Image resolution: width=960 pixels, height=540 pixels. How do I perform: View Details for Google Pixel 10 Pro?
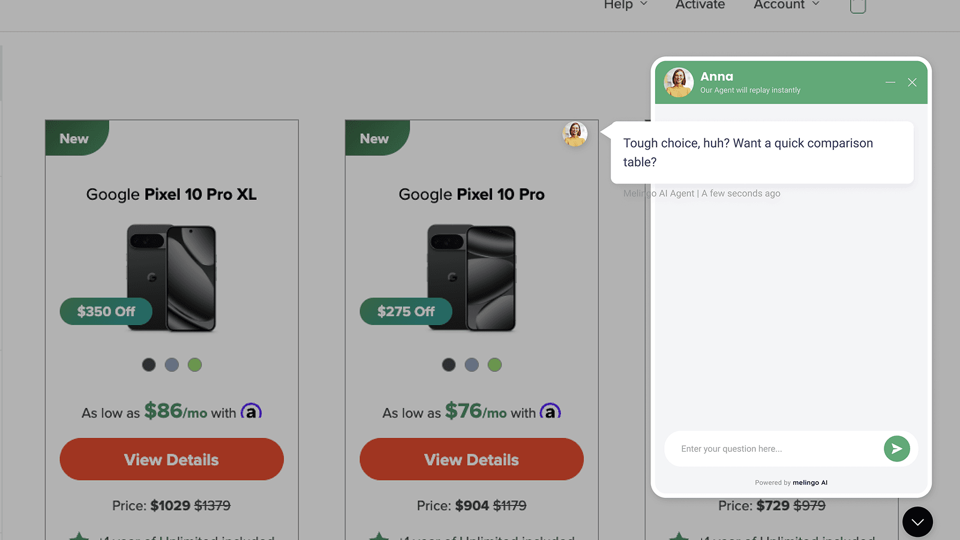(x=472, y=459)
